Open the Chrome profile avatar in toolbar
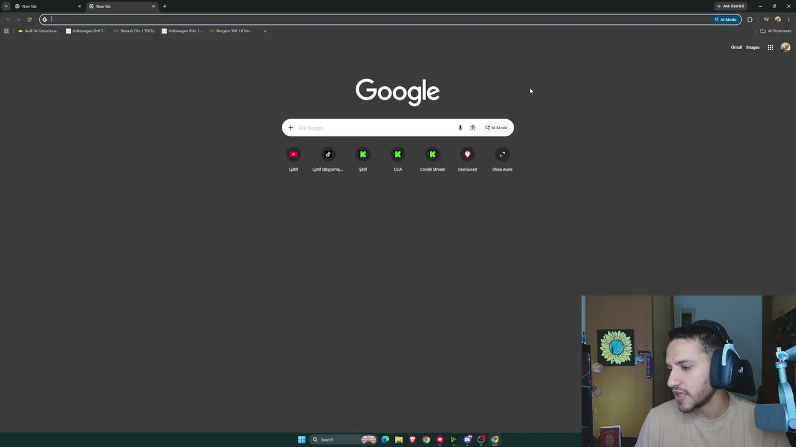The height and width of the screenshot is (447, 796). (777, 19)
